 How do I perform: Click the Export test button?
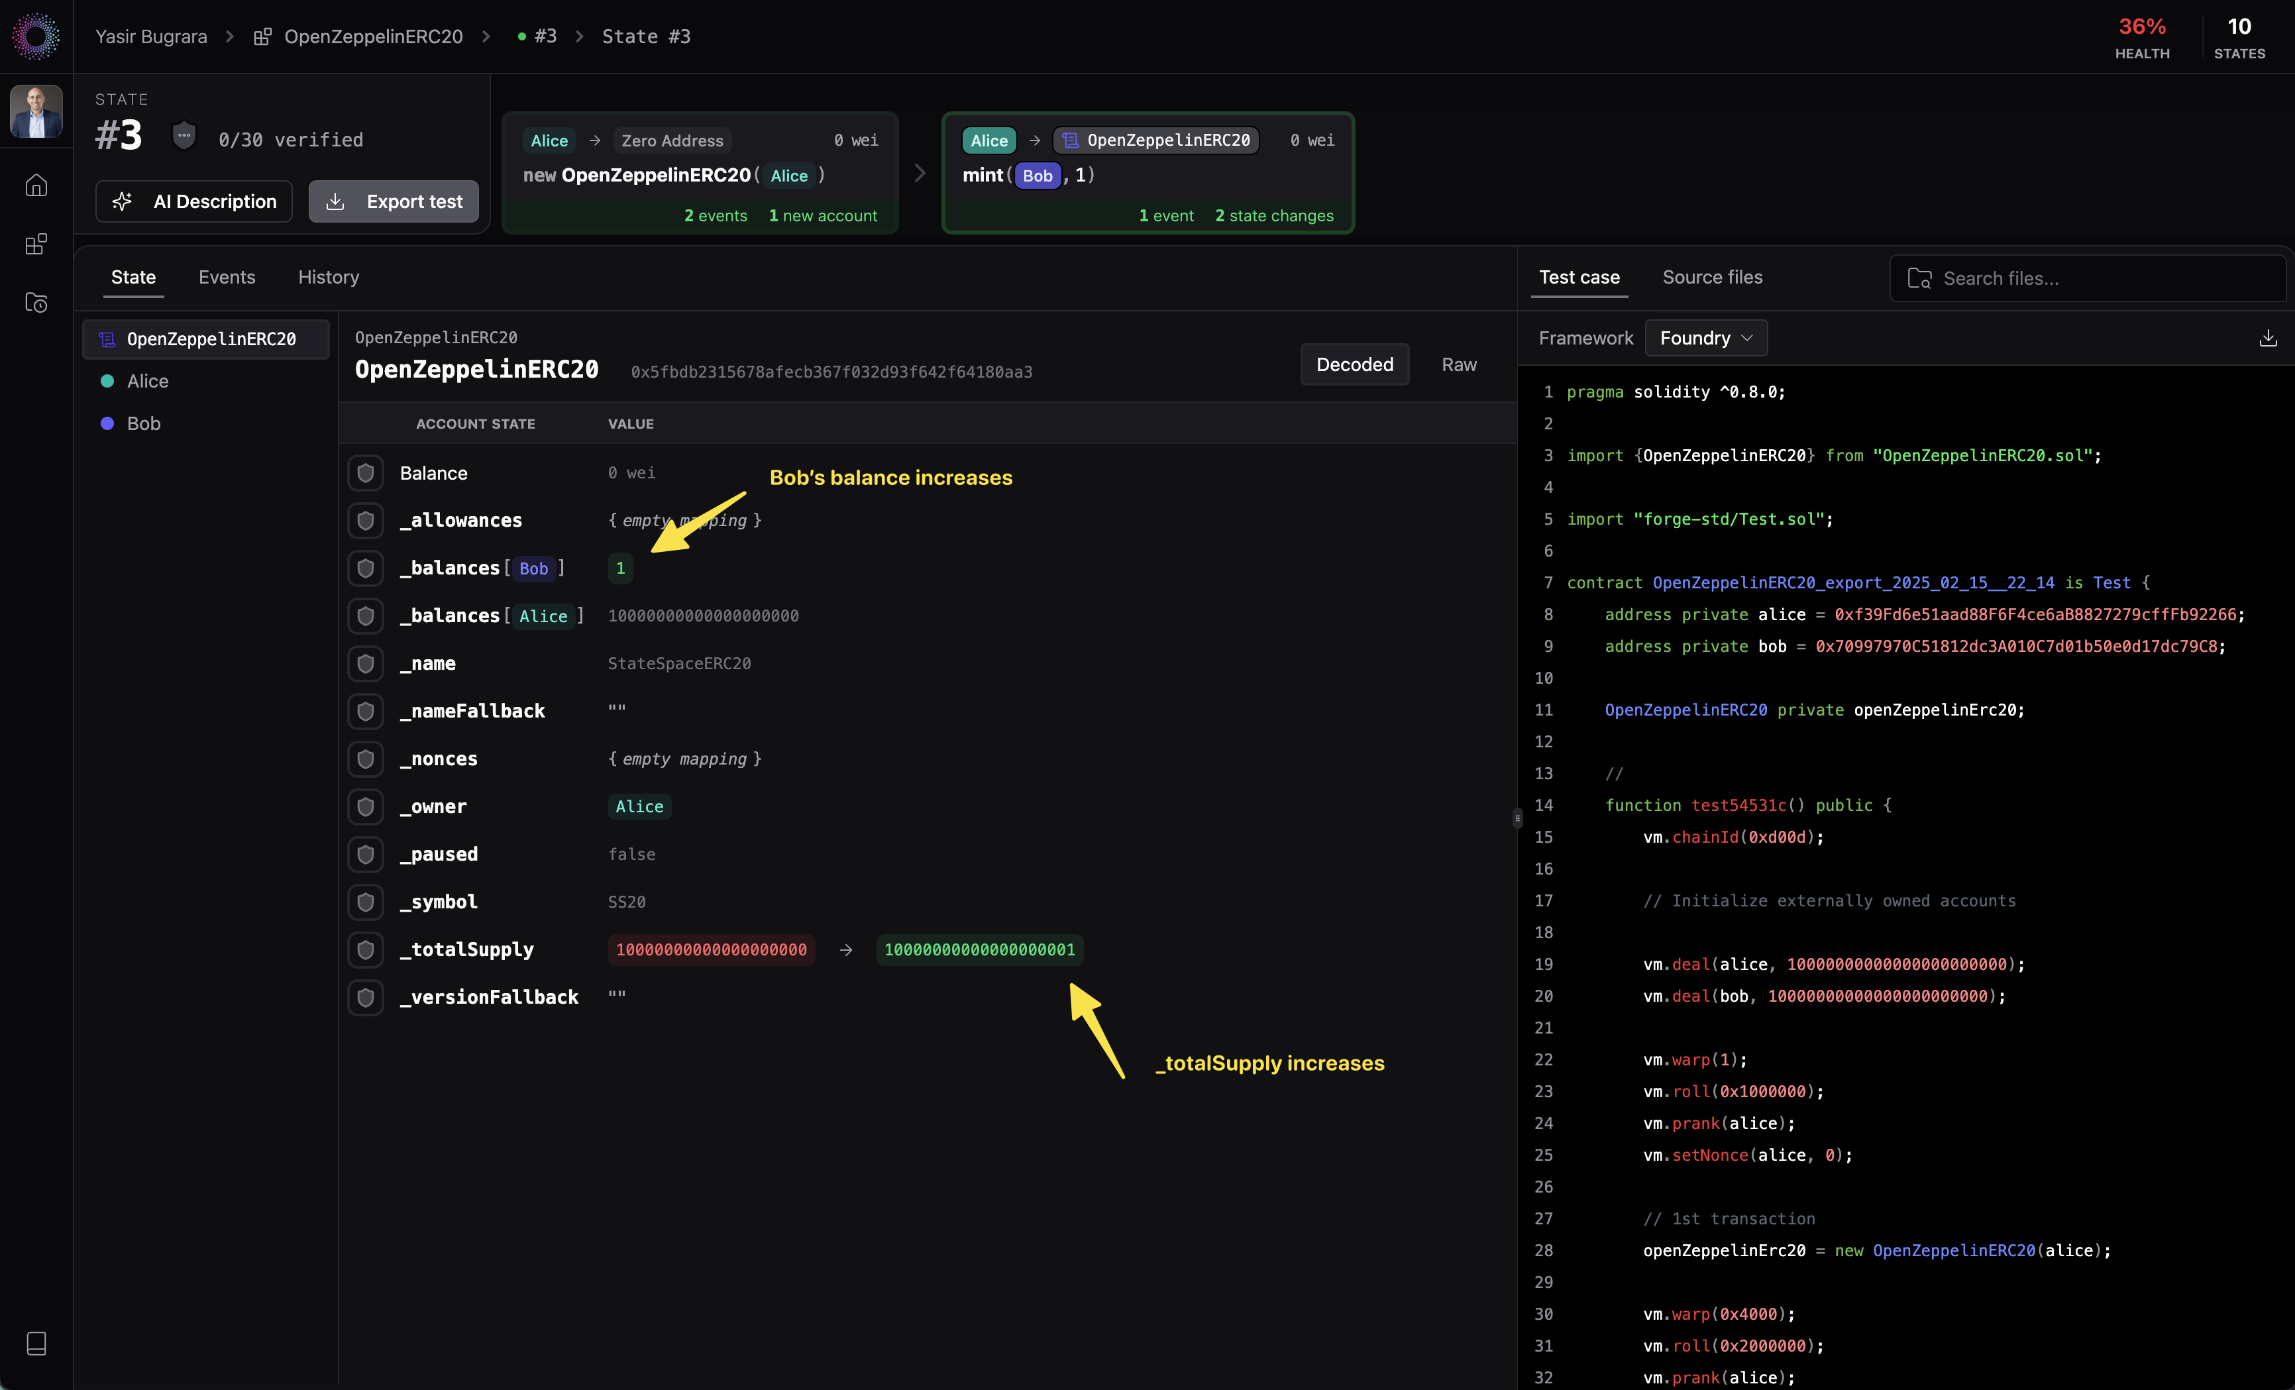pos(394,201)
